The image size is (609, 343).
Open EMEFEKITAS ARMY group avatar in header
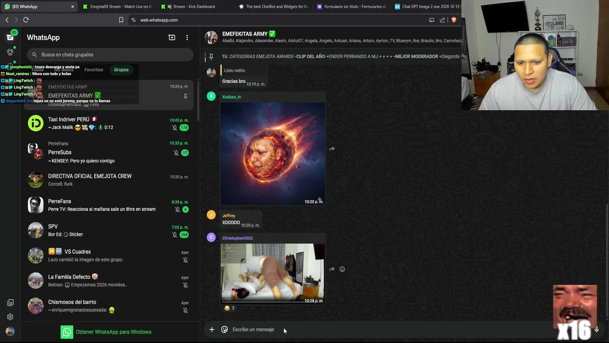point(211,37)
